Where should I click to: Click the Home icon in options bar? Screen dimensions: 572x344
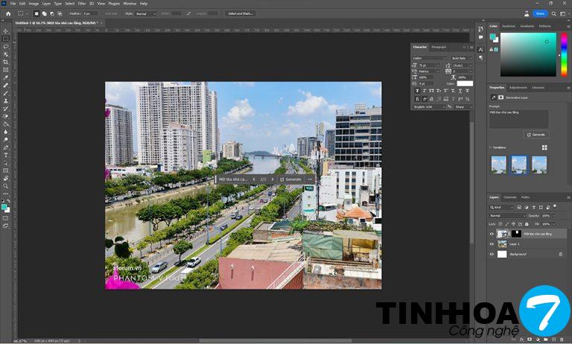click(x=6, y=13)
